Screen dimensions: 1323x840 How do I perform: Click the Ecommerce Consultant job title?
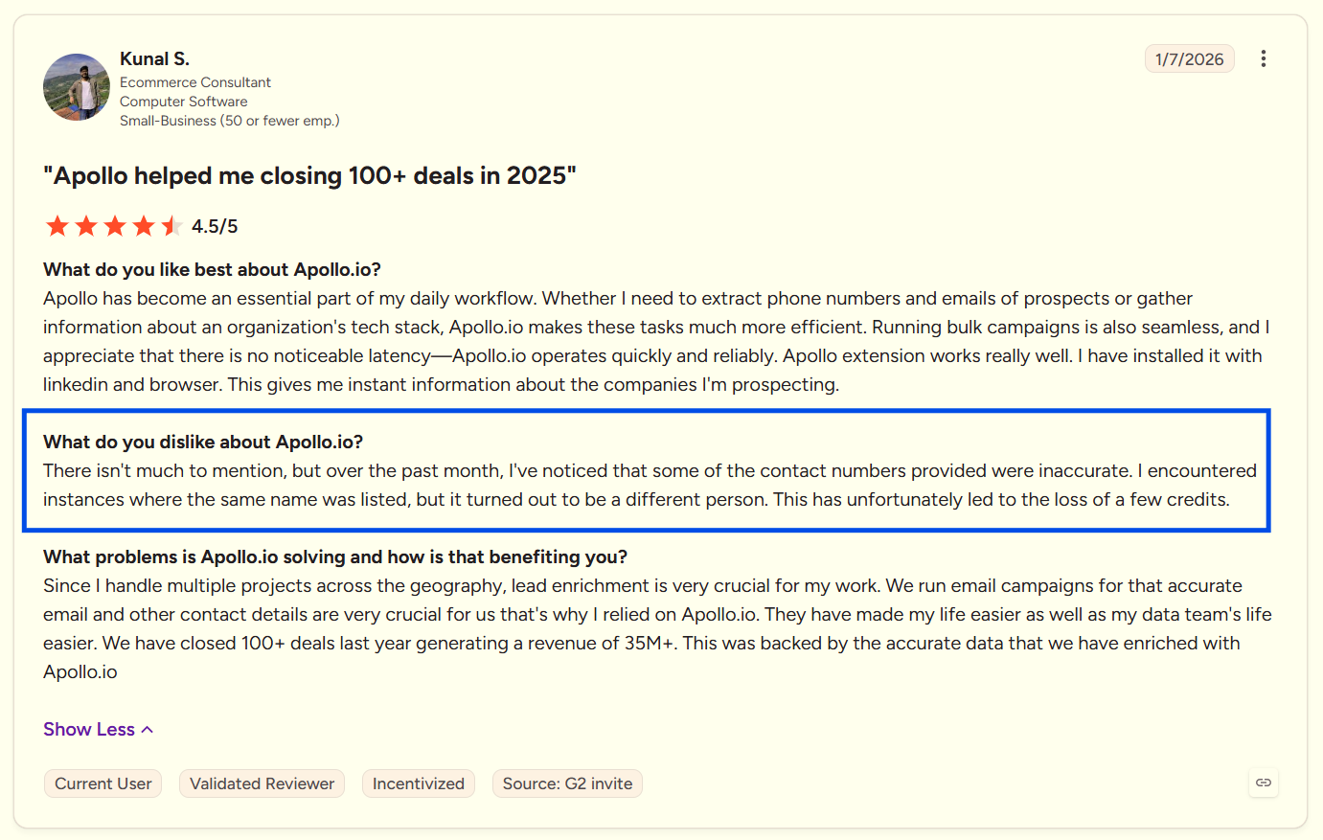(x=195, y=82)
